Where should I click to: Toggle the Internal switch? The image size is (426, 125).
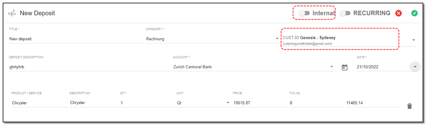[x=304, y=13]
